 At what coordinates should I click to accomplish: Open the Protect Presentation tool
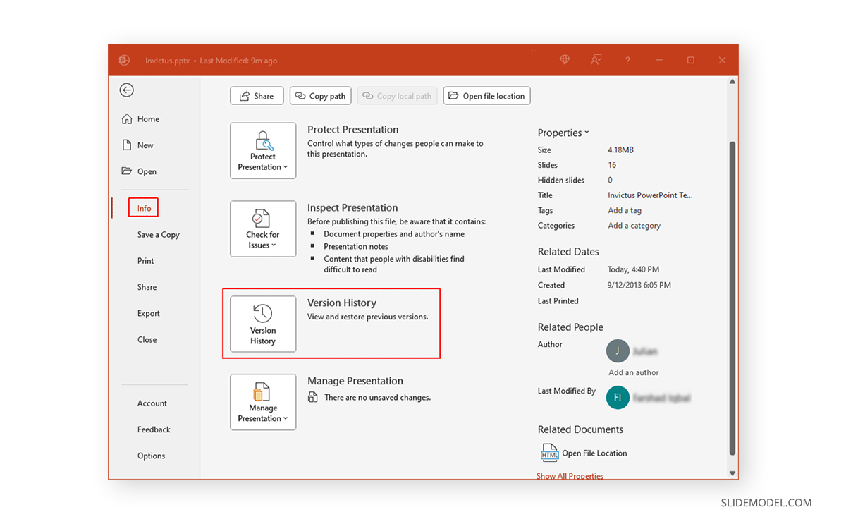pyautogui.click(x=262, y=150)
